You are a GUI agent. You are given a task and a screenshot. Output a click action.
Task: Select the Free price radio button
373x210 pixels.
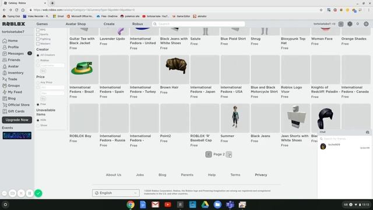[38, 104]
